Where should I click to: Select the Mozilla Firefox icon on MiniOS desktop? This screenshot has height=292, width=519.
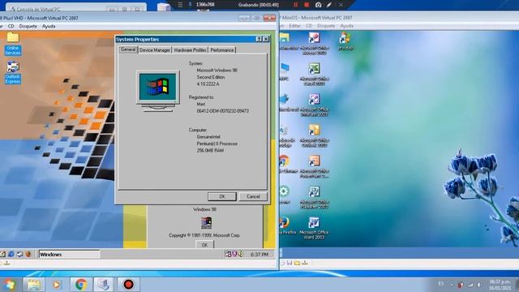click(x=286, y=226)
